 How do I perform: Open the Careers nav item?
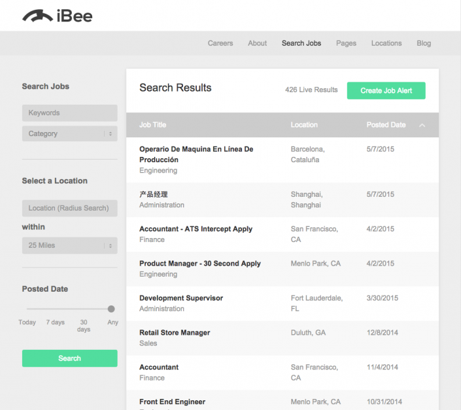click(220, 43)
